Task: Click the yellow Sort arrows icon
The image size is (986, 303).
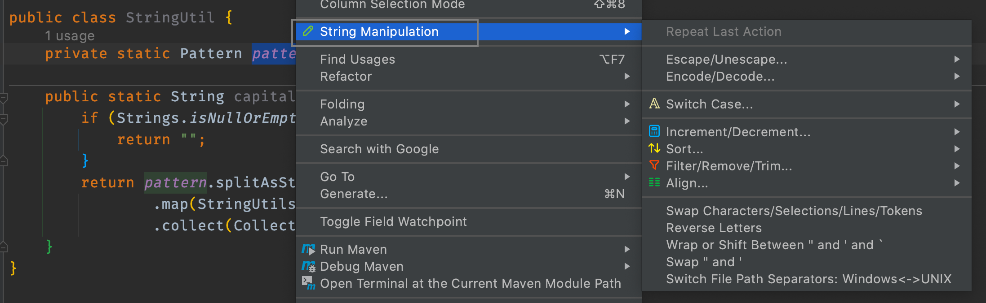Action: pyautogui.click(x=654, y=148)
